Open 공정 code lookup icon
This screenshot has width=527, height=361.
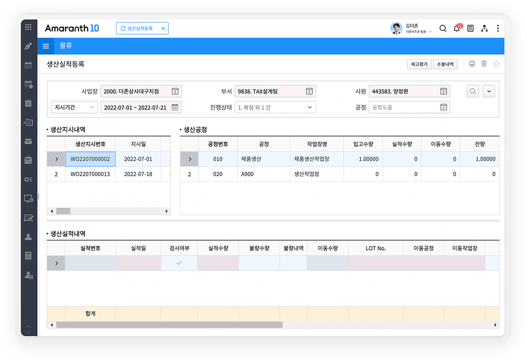444,107
